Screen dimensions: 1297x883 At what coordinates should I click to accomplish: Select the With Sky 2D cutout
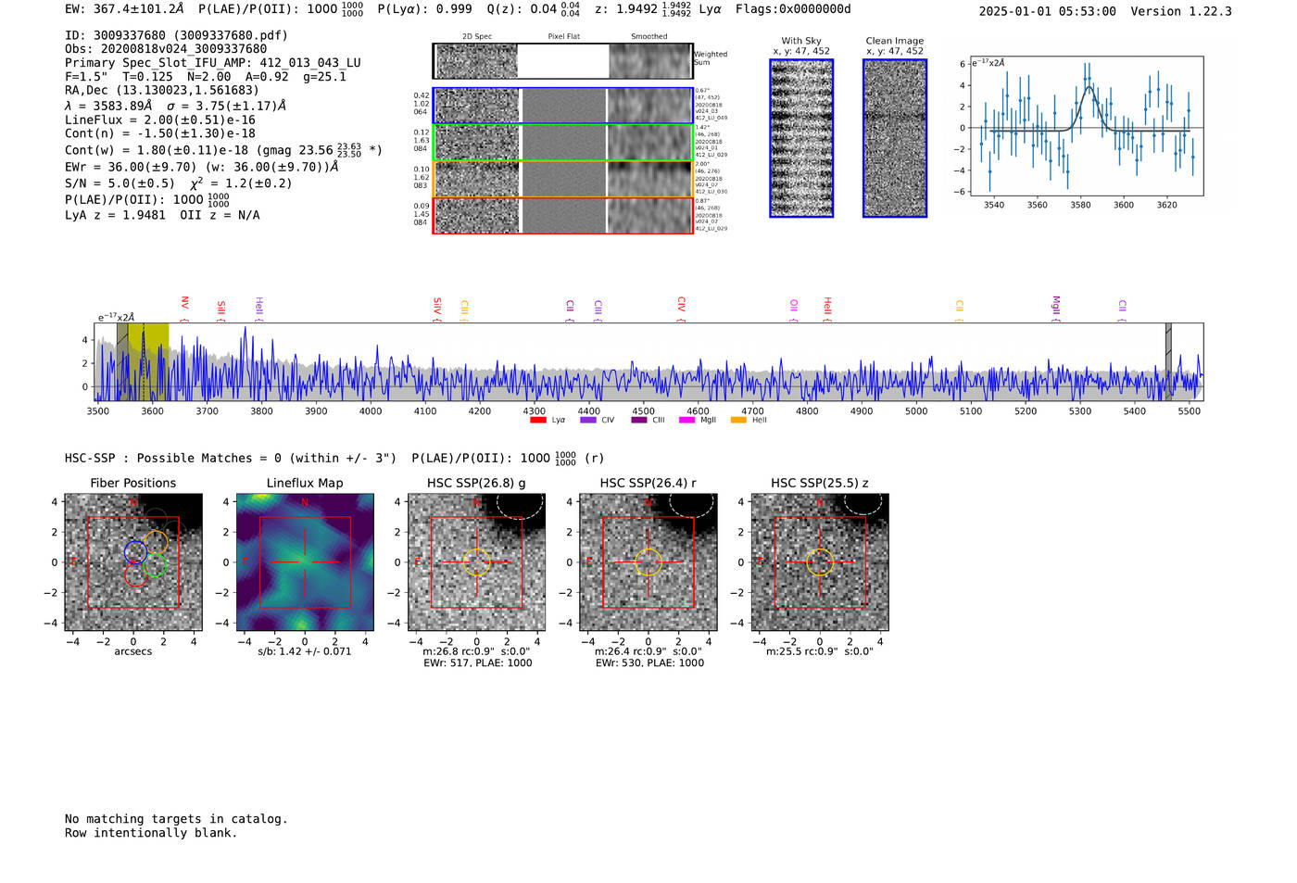coord(801,138)
